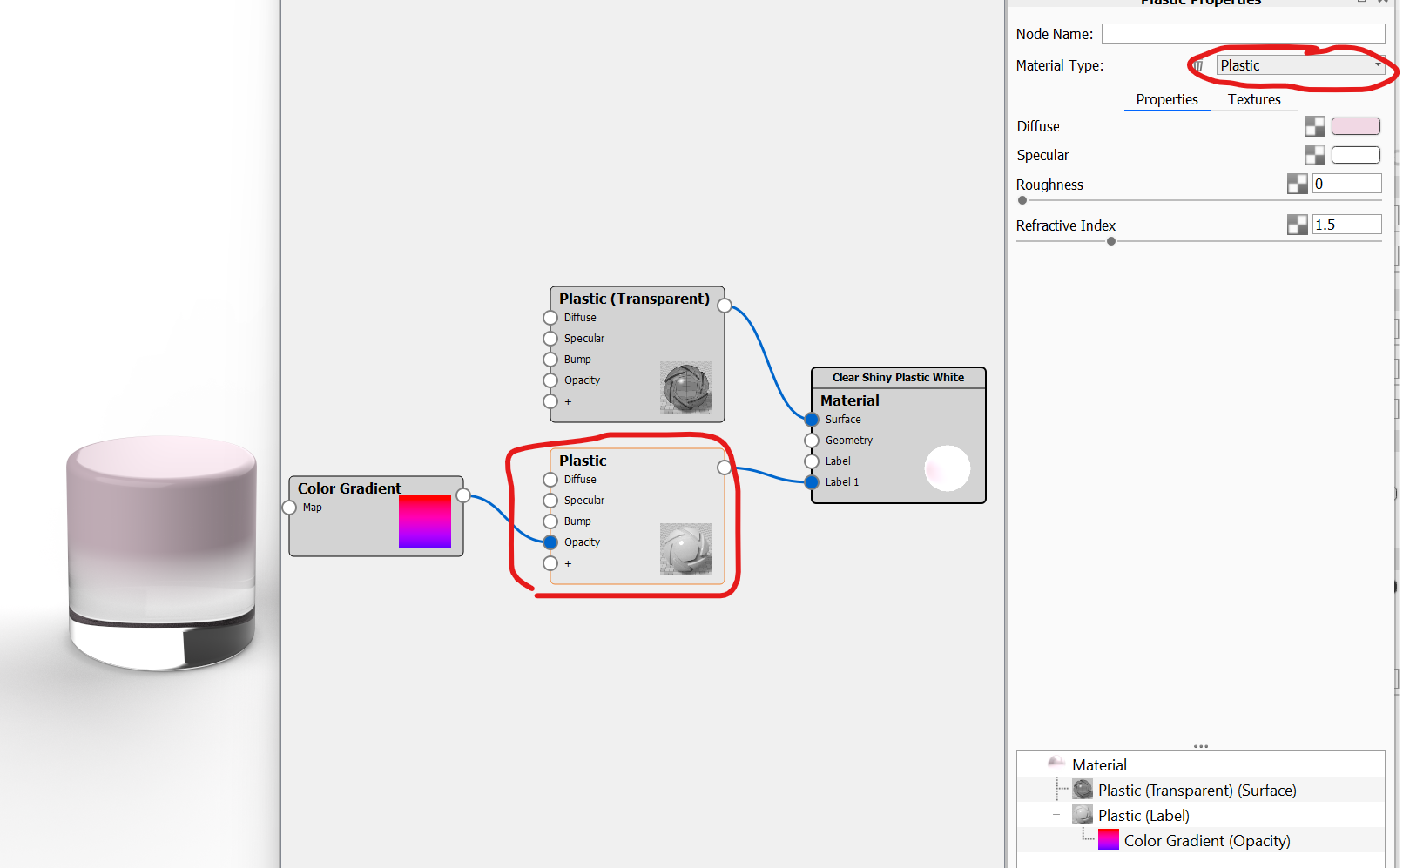The image size is (1403, 868).
Task: Click the Label 1 socket on the Material node
Action: coord(812,482)
